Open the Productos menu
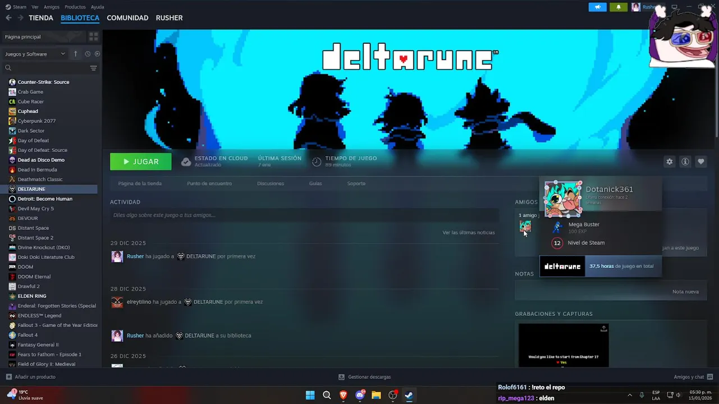 pos(75,7)
